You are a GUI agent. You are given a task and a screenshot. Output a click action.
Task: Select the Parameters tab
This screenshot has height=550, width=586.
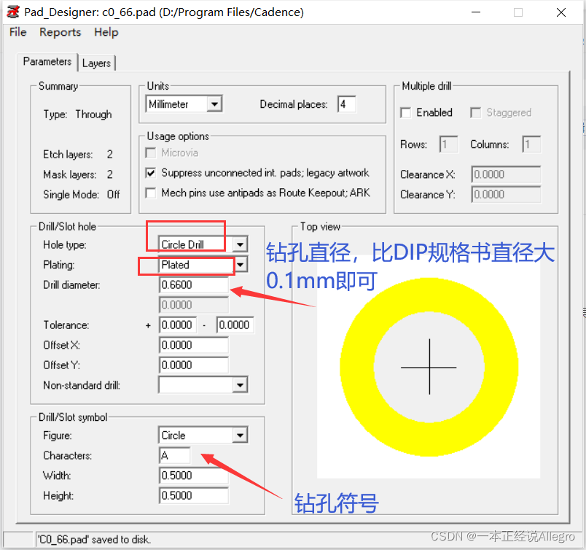pos(47,62)
